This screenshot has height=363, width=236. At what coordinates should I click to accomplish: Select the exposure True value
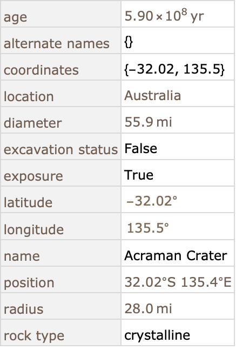(139, 175)
